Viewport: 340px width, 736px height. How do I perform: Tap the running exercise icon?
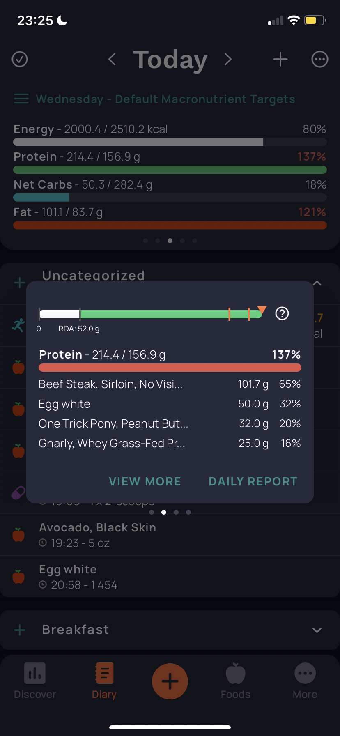coord(18,325)
